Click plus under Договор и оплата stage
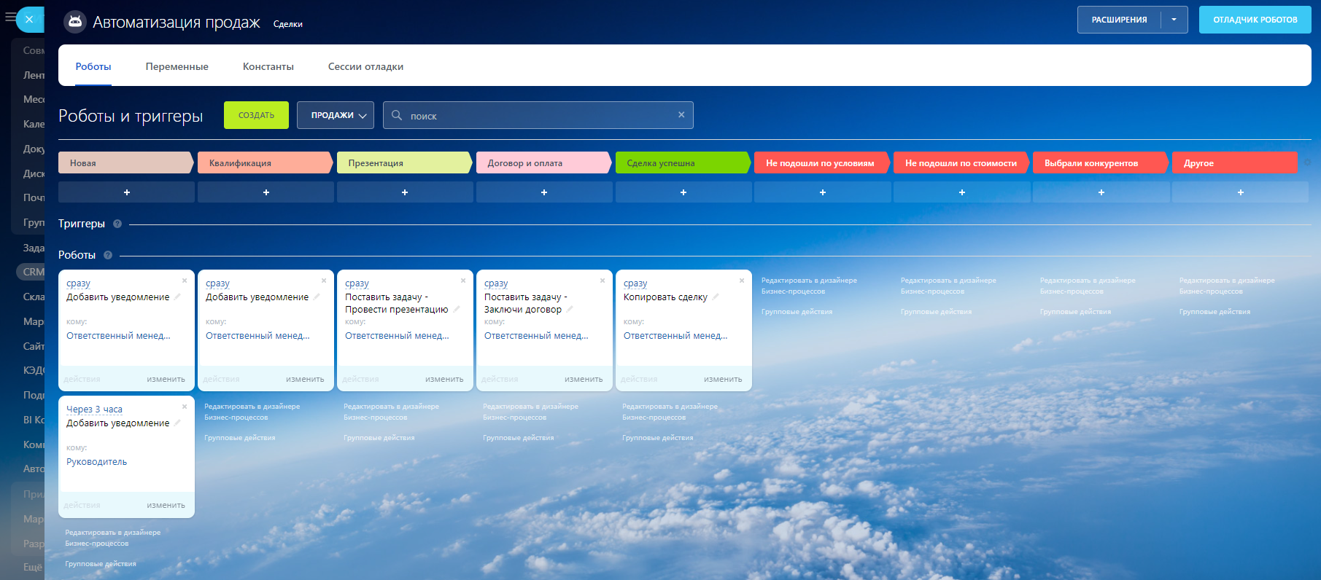 point(544,192)
